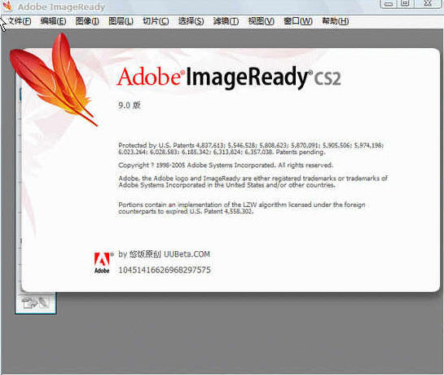Click the ImageReady feather icon in title bar

7,7
